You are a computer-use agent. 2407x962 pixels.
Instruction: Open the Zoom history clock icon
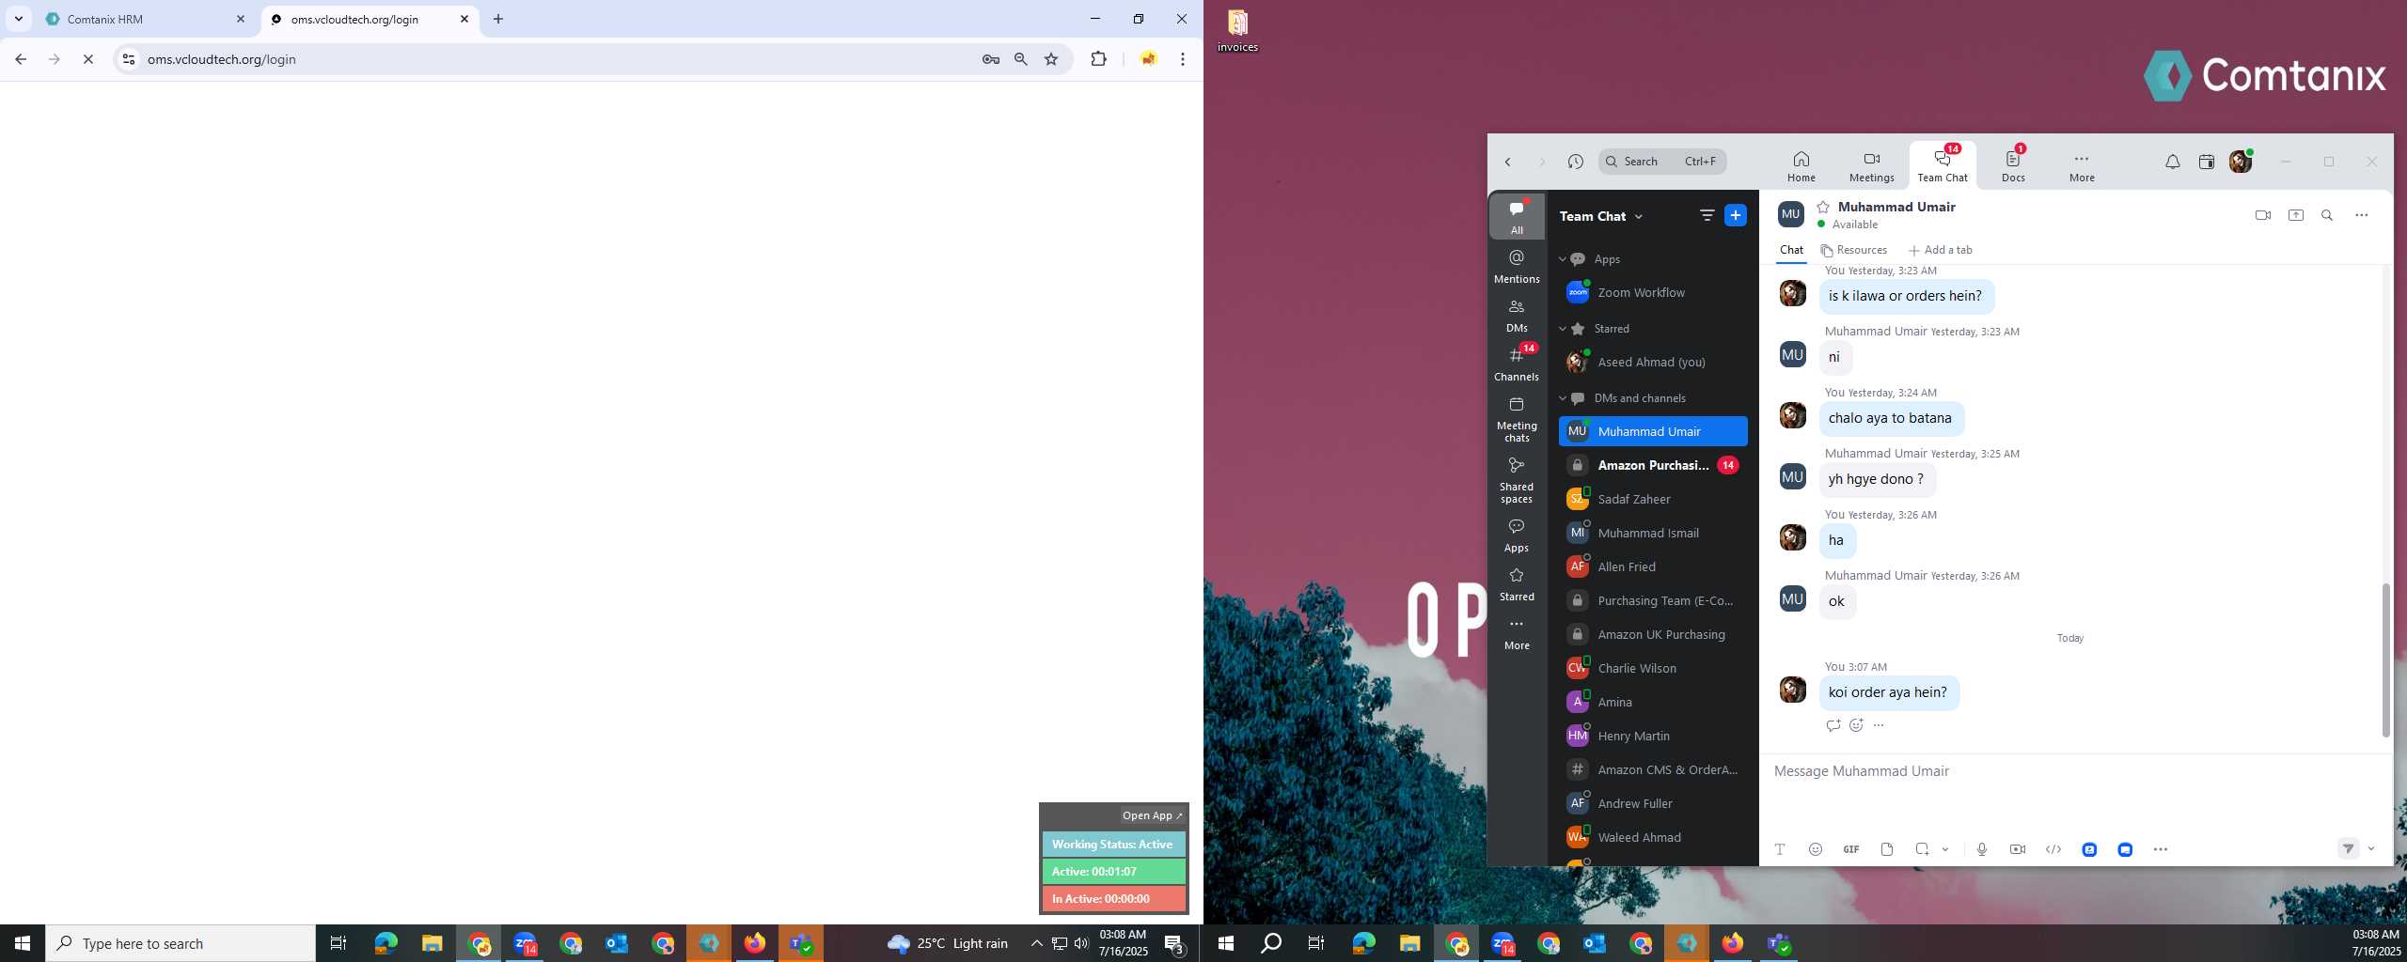tap(1575, 162)
